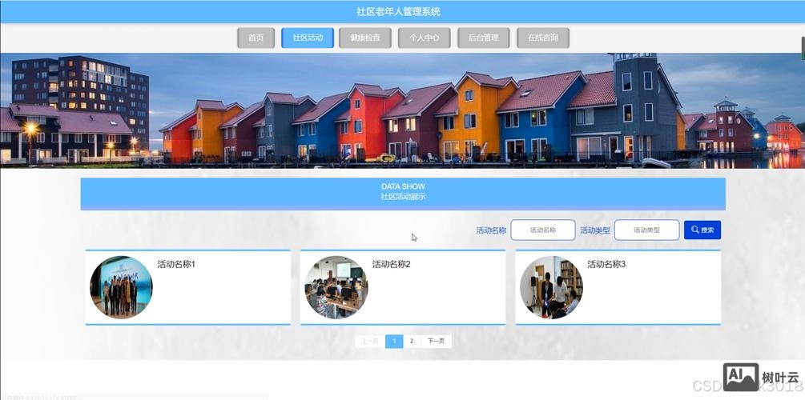
Task: Open the 个人中心 section
Action: [x=424, y=38]
